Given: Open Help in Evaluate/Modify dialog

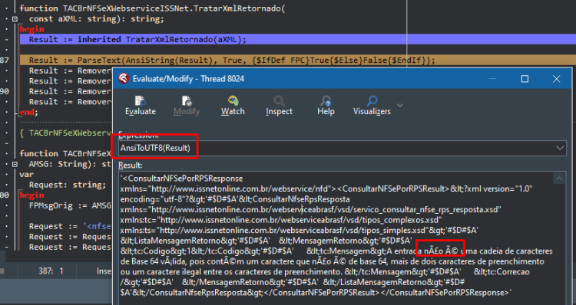Looking at the screenshot, I should (x=326, y=106).
